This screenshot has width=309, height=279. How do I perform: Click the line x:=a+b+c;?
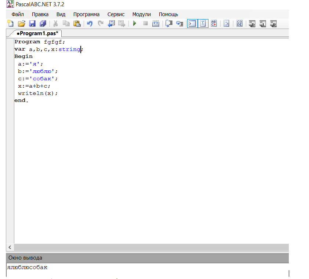(34, 86)
